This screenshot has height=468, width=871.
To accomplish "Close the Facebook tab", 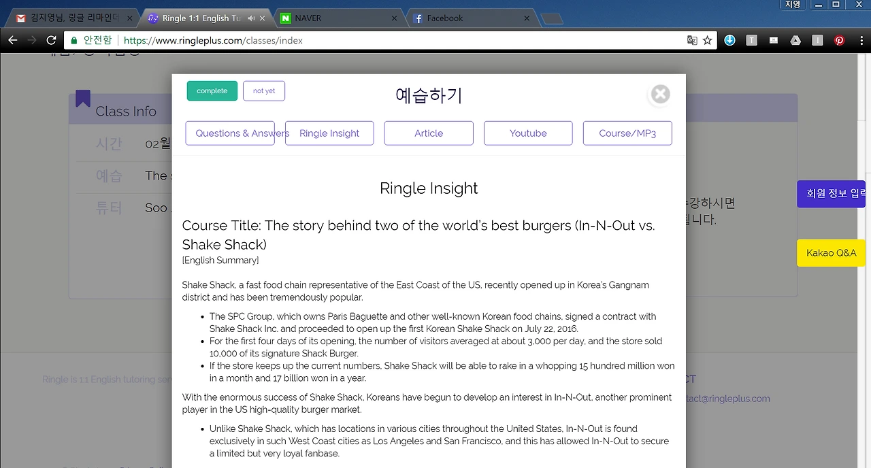I will [x=527, y=18].
